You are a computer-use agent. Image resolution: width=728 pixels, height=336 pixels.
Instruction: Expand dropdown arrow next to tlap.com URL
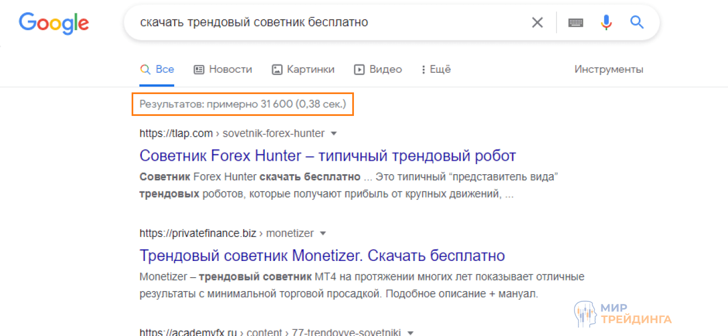[334, 134]
